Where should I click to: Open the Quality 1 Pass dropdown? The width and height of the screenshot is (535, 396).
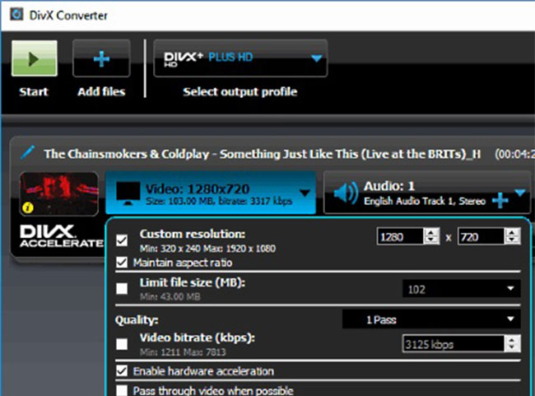[431, 319]
